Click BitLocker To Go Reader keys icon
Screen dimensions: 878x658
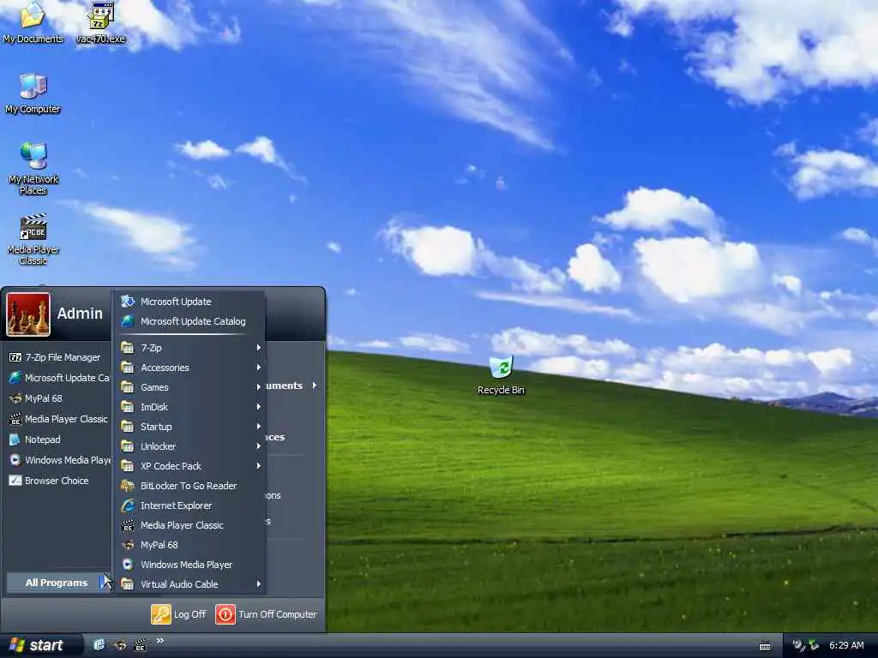click(x=128, y=486)
